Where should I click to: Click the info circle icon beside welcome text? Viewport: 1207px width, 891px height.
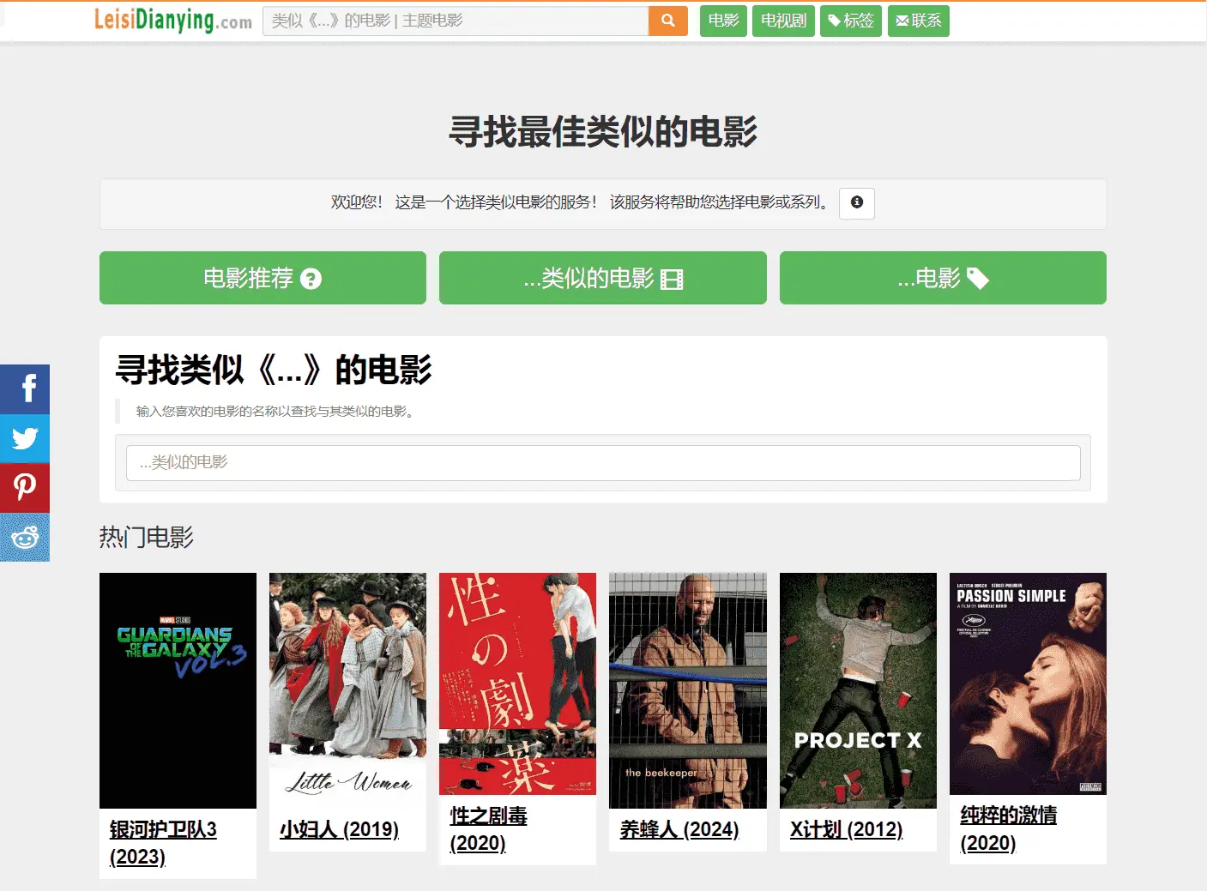pos(855,203)
